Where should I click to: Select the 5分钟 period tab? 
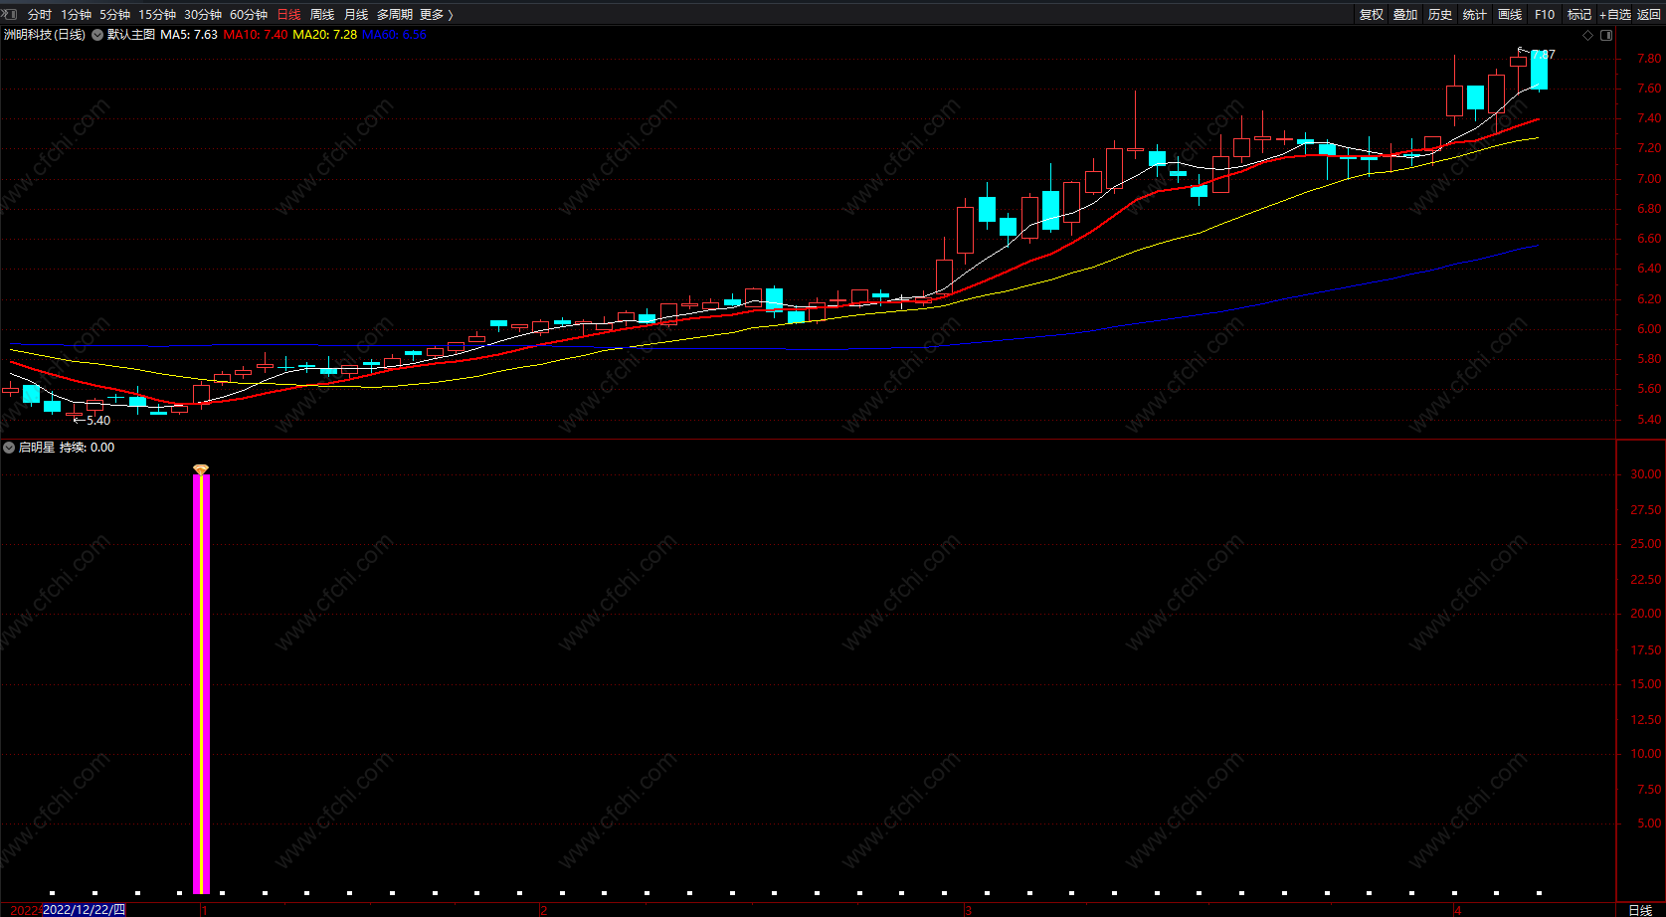click(x=114, y=15)
